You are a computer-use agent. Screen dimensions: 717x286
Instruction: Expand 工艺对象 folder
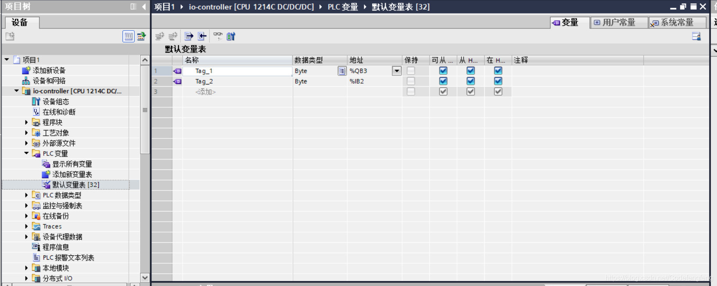coord(26,133)
